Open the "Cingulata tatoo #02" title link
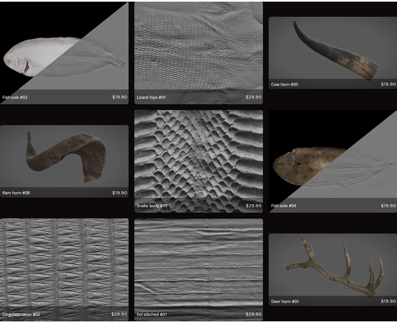 pyautogui.click(x=21, y=314)
